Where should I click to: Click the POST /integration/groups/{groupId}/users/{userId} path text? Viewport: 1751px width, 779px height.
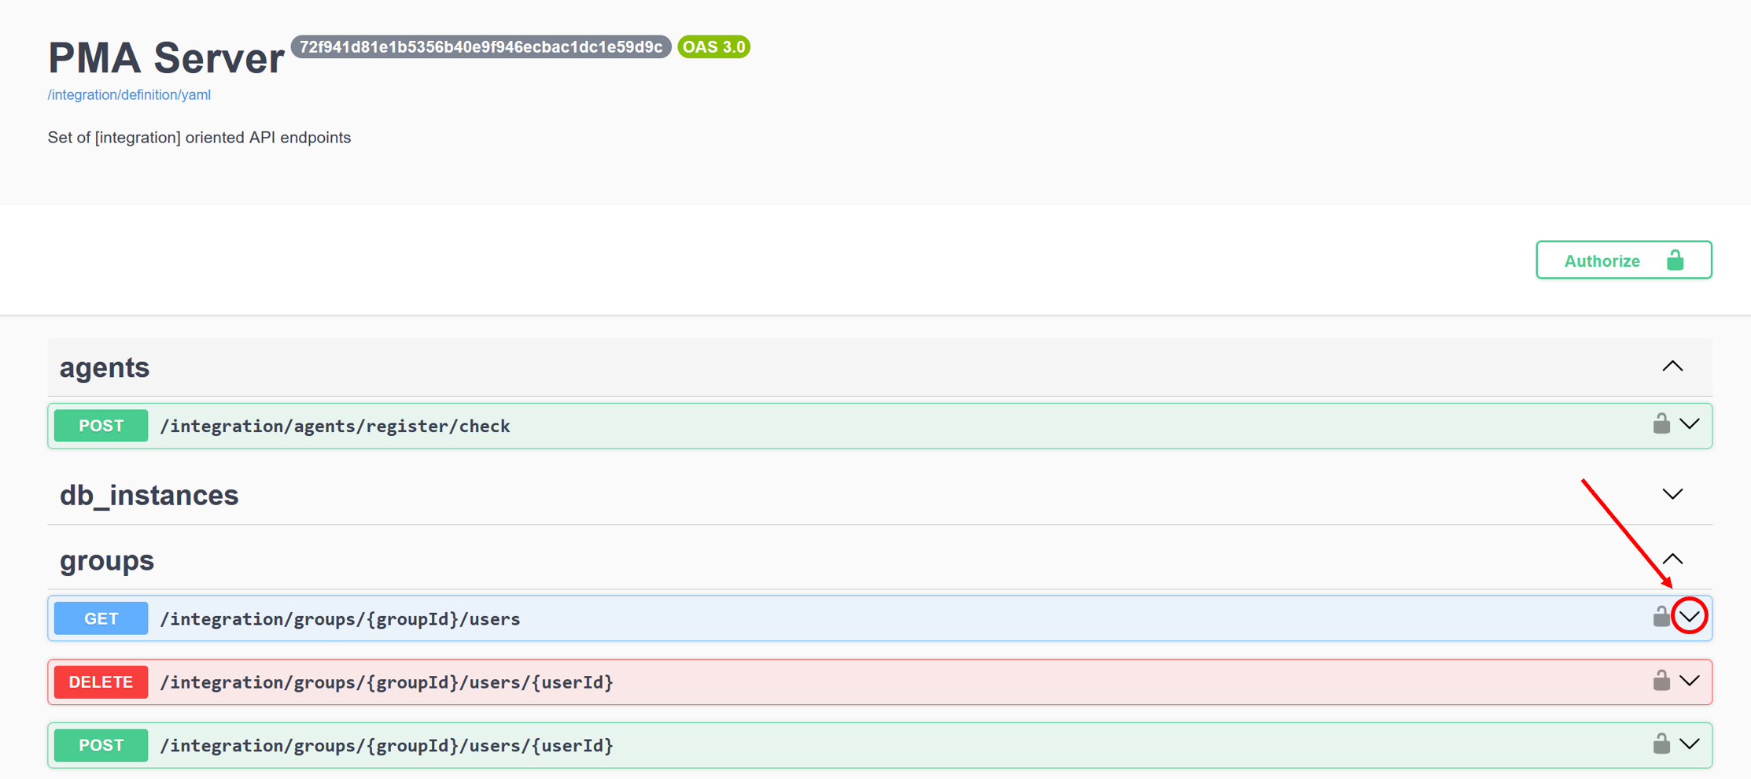click(386, 746)
